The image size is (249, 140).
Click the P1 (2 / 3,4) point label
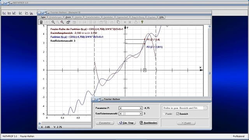pos(153,40)
